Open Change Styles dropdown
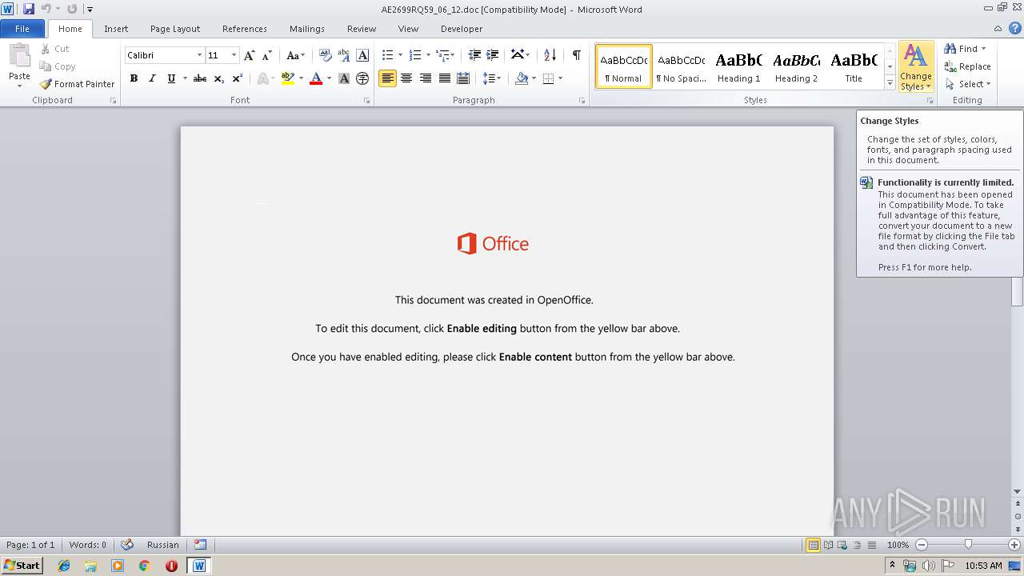This screenshot has height=576, width=1024. 916,67
